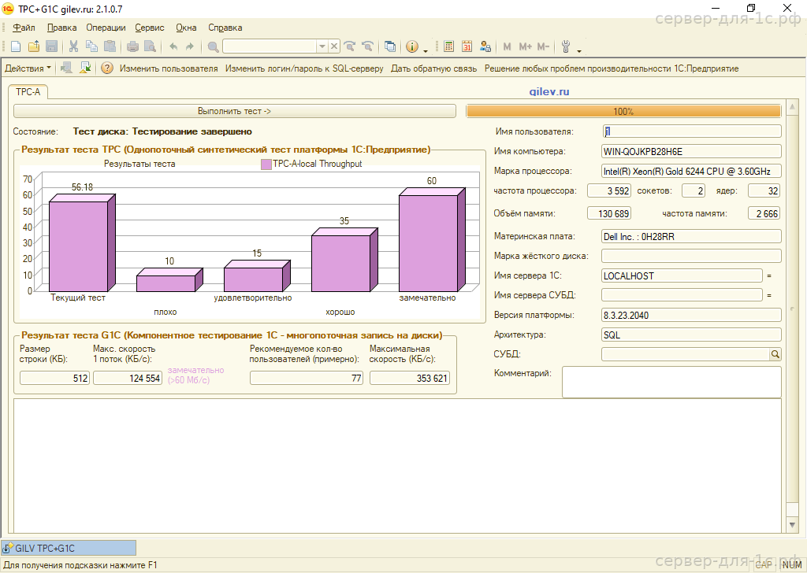Click the СУБД lookup magnifier button

(x=775, y=355)
